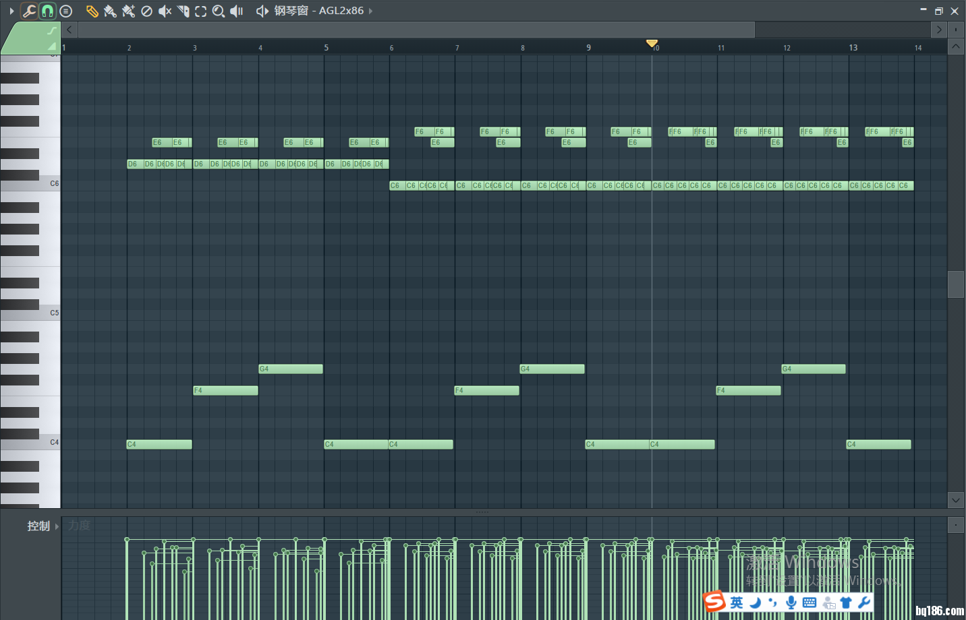Image resolution: width=966 pixels, height=620 pixels.
Task: Click the 控制 control label
Action: click(x=38, y=526)
